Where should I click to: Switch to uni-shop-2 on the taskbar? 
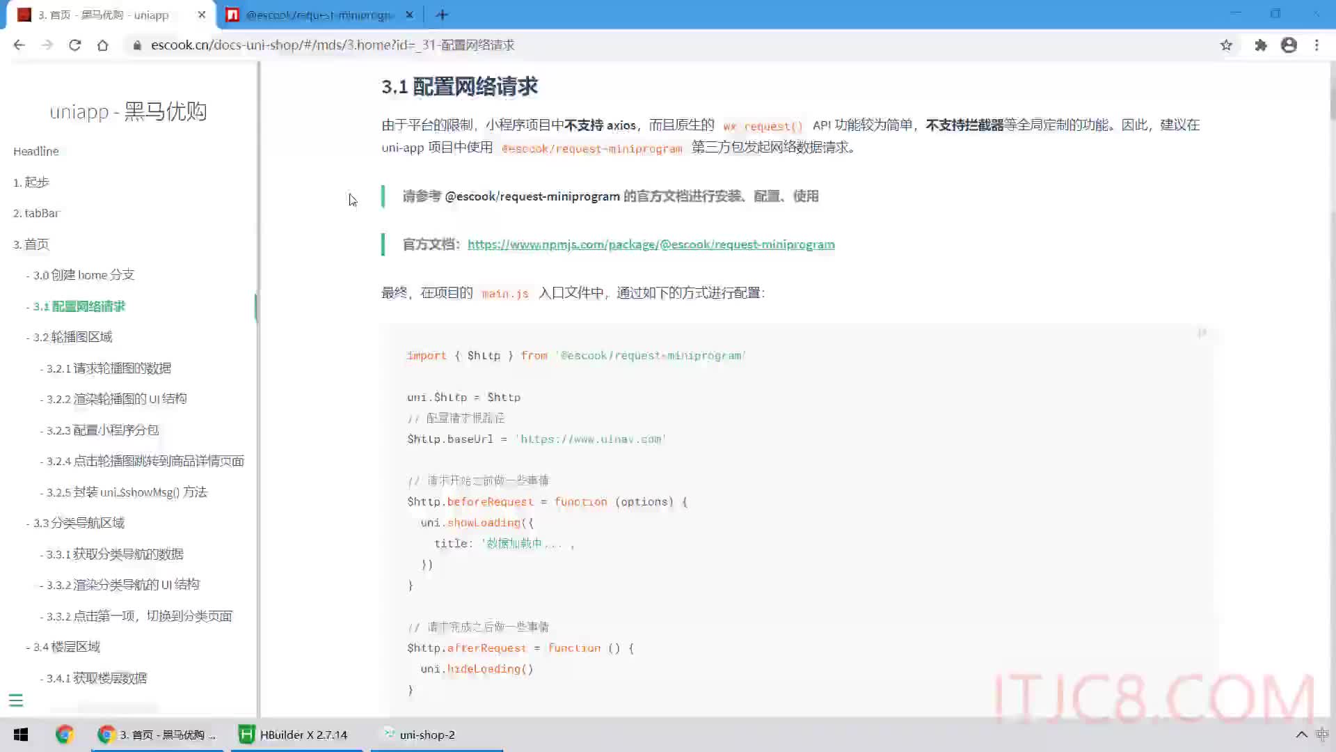click(x=436, y=735)
